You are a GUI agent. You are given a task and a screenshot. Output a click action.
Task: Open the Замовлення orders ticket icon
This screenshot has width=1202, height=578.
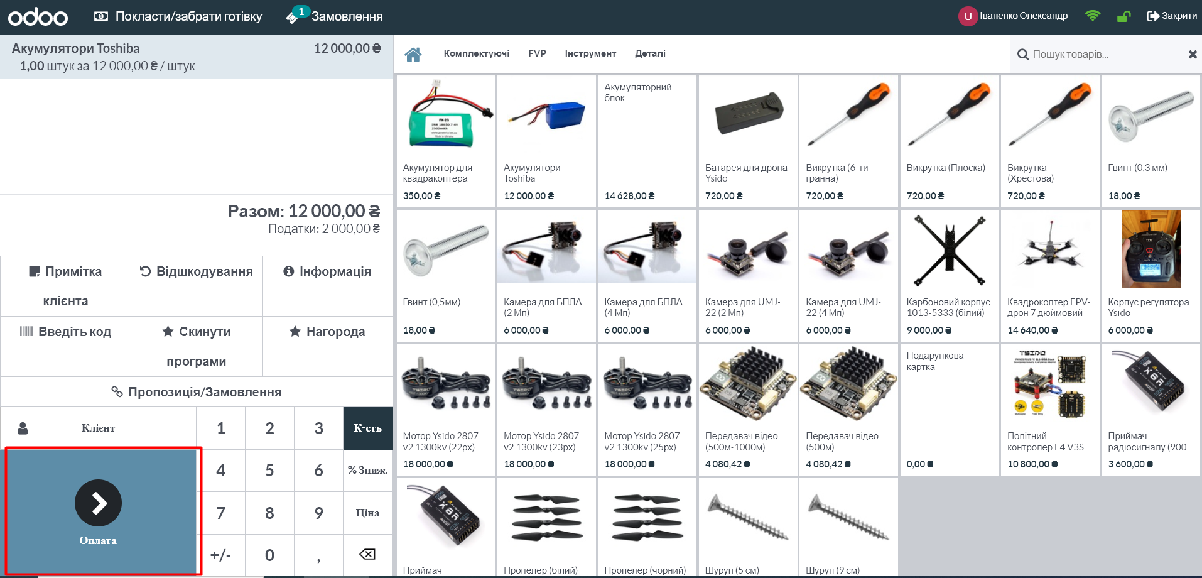[x=293, y=17]
